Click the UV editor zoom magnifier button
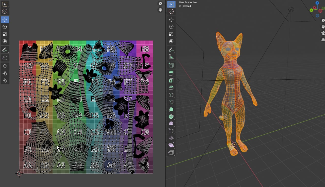This screenshot has height=187, width=325. [160, 4]
